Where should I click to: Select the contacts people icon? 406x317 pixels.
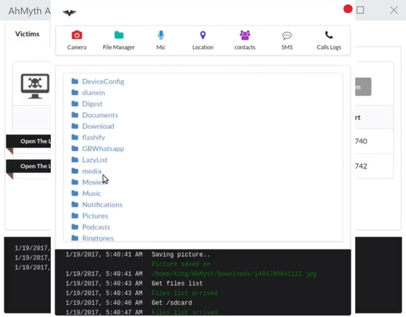coord(245,35)
